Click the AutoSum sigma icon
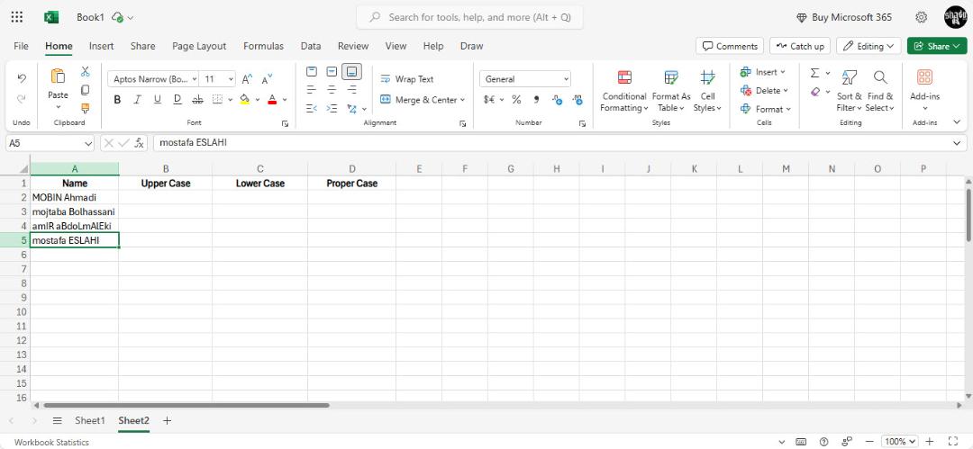Image resolution: width=973 pixels, height=449 pixels. 814,73
